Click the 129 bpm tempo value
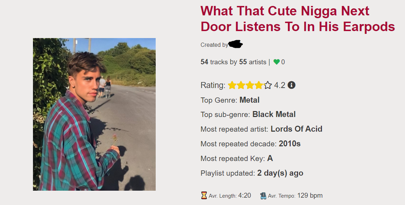Viewport: 405px width, 205px height. point(310,196)
